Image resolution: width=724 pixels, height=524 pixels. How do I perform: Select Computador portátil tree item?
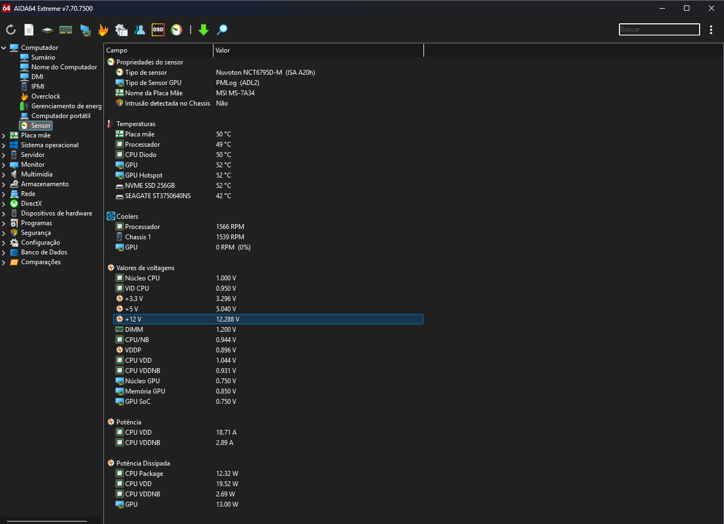(61, 116)
